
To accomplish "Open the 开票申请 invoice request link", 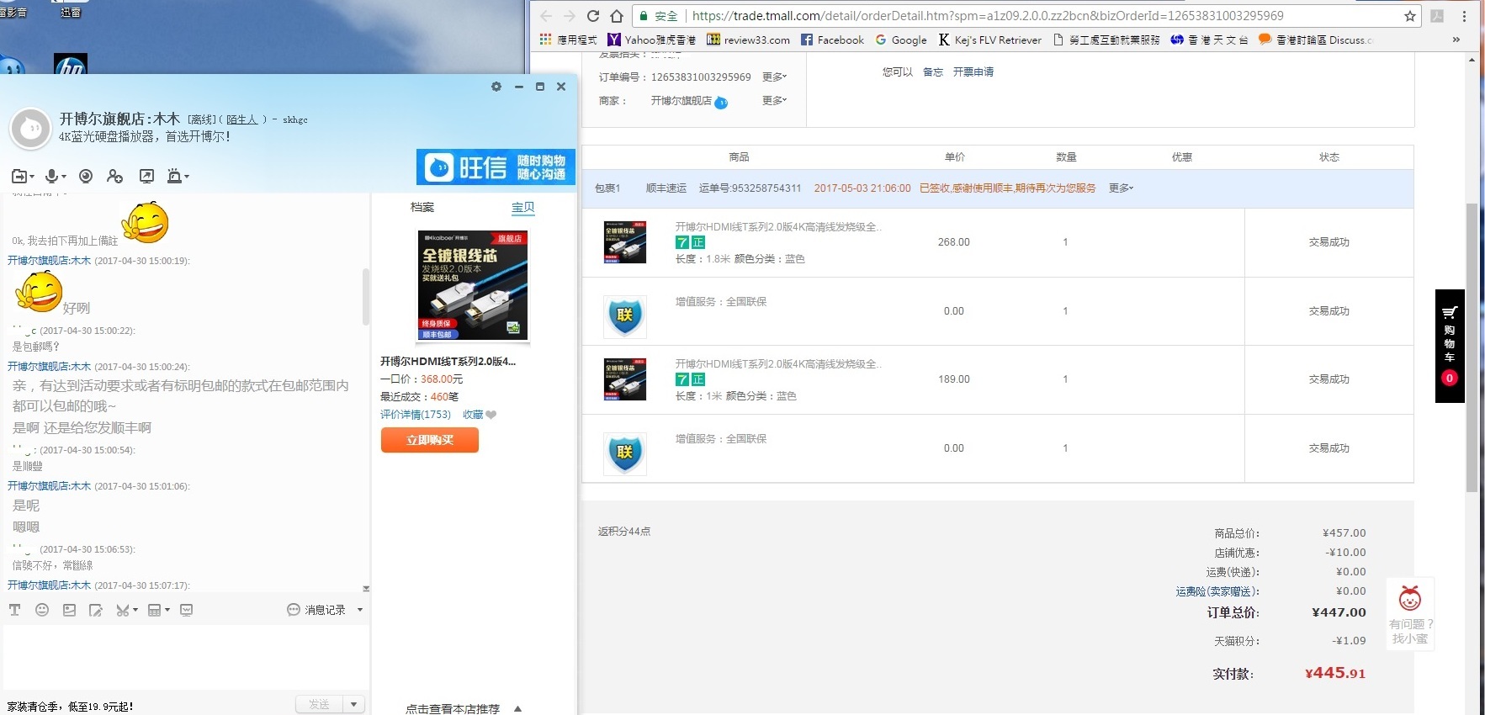I will pos(973,72).
